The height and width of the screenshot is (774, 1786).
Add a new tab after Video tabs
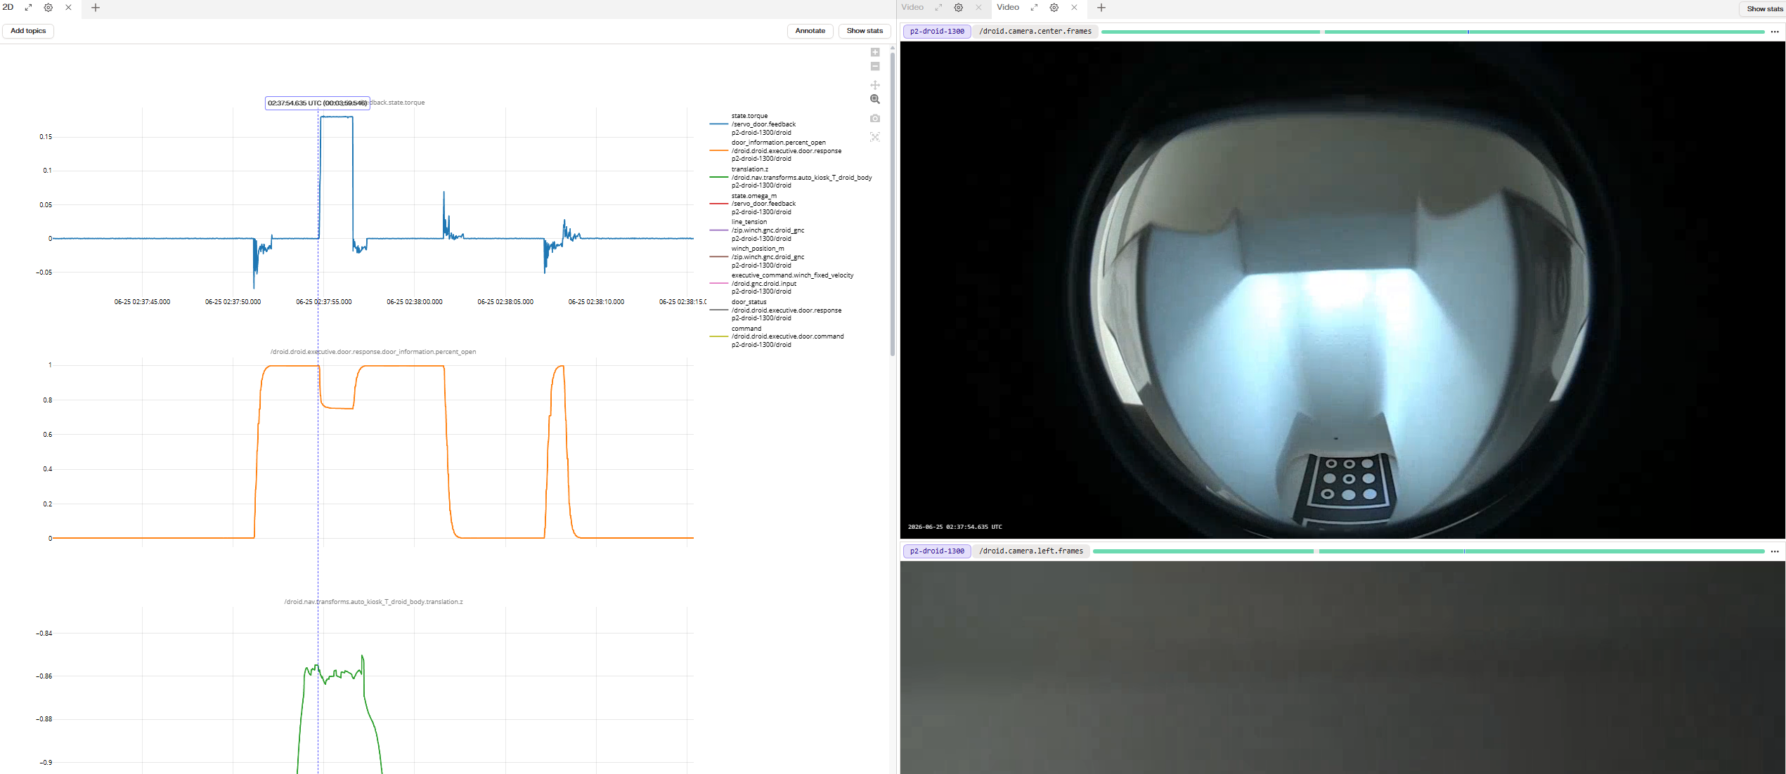tap(1101, 8)
